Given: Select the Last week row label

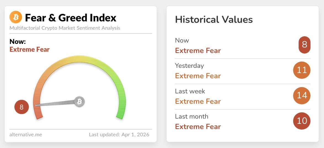Looking at the screenshot, I should [x=190, y=91].
